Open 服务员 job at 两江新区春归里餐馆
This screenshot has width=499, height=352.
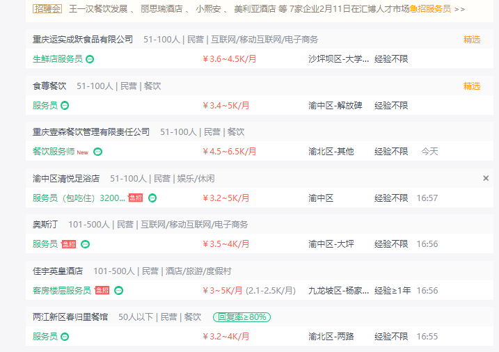pyautogui.click(x=45, y=337)
